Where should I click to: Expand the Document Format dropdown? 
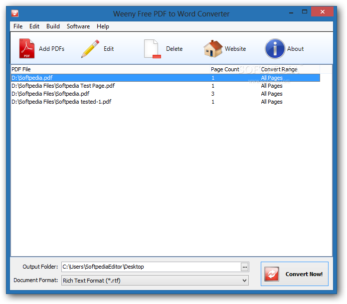244,281
